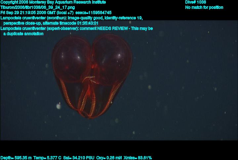The image size is (238, 160).
Task: Click the red ctenophore's left lobe
Action: coord(70,56)
